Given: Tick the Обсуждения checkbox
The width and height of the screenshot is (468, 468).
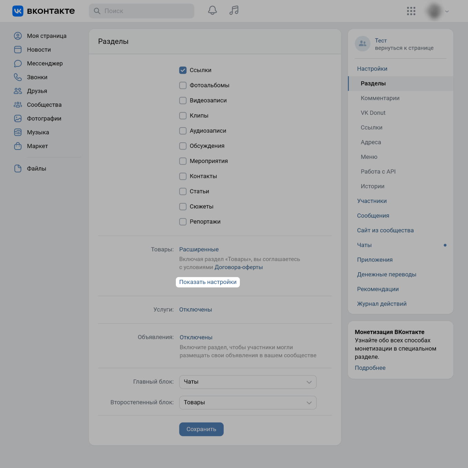Looking at the screenshot, I should tap(183, 146).
